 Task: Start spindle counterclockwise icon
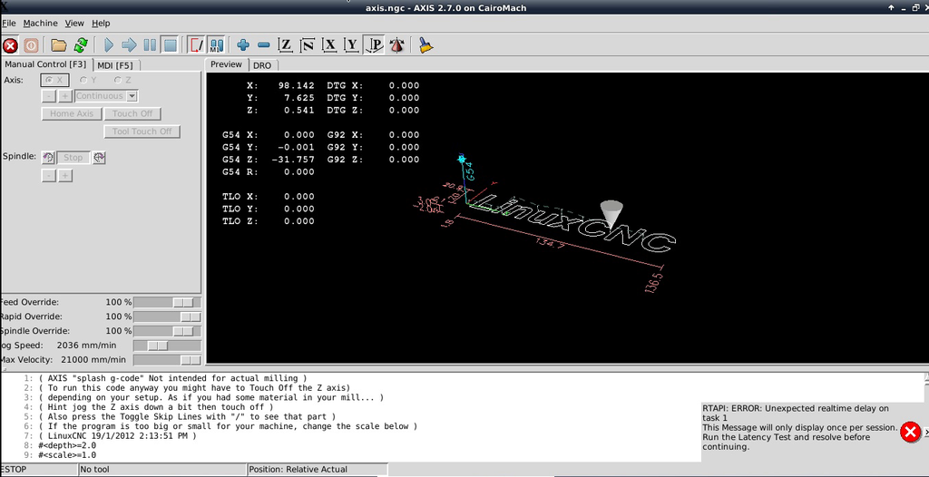point(49,158)
